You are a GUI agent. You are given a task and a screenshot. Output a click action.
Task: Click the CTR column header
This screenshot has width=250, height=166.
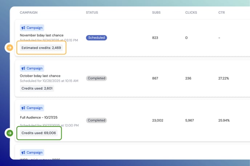[x=221, y=13]
